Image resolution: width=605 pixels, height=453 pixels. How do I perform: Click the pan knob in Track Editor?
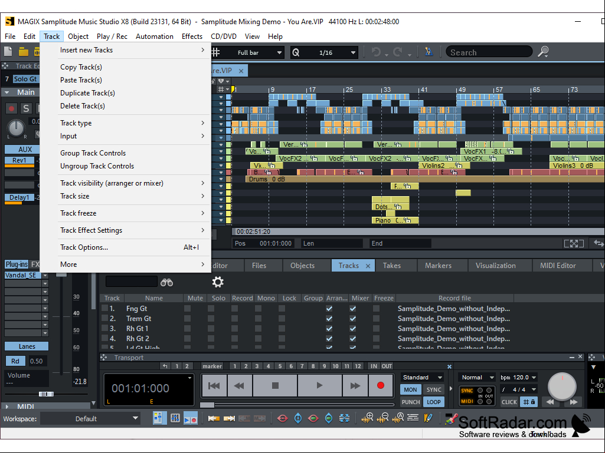point(17,128)
